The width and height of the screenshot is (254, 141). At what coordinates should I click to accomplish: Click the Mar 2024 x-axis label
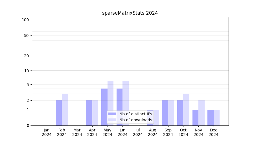tap(77, 132)
